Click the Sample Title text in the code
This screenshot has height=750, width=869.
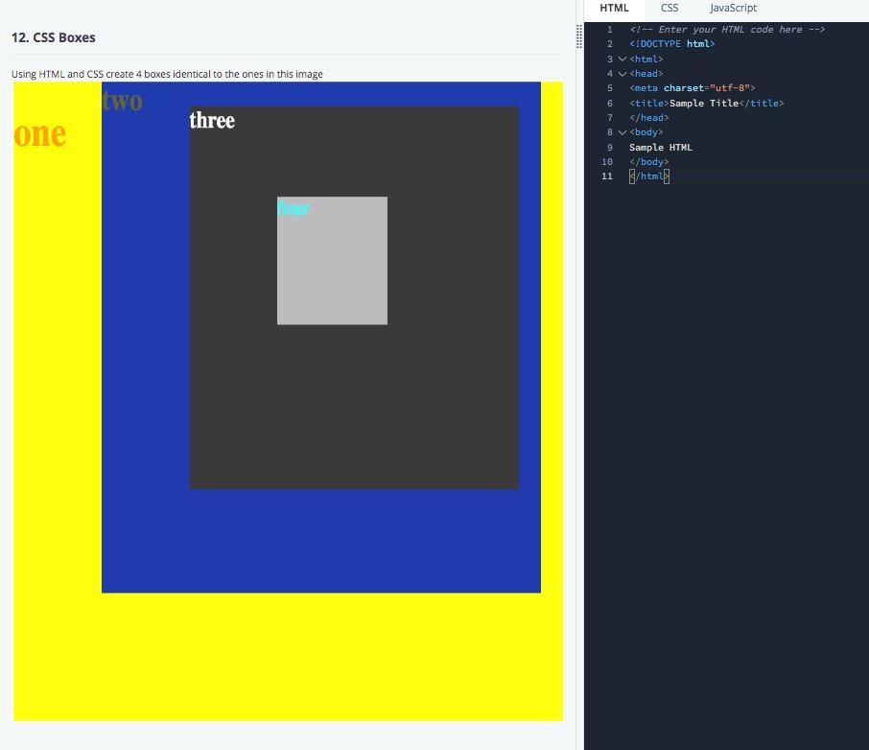click(x=704, y=104)
